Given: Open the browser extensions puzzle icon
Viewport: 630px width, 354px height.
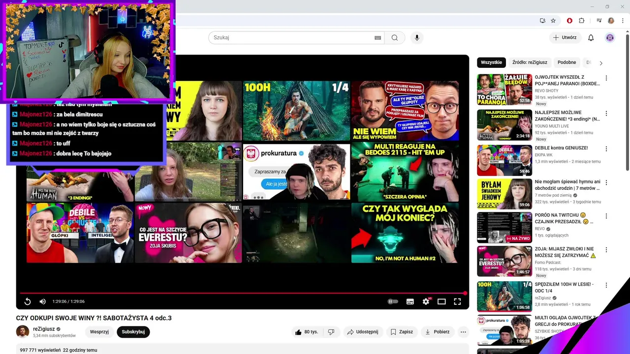Looking at the screenshot, I should click(581, 21).
